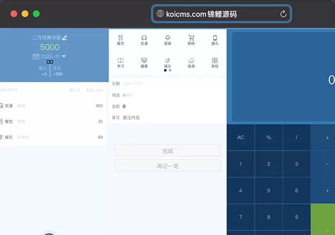Click calculator digit 3
This screenshot has width=335, height=235.
coord(296,164)
